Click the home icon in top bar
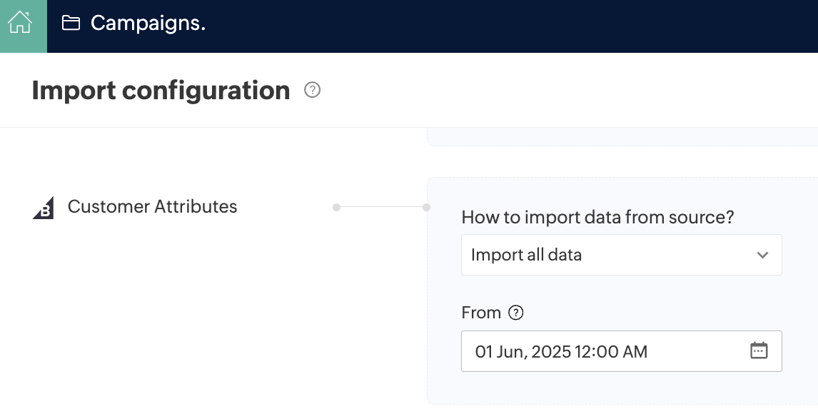Screen dimensions: 818x414 coord(20,24)
